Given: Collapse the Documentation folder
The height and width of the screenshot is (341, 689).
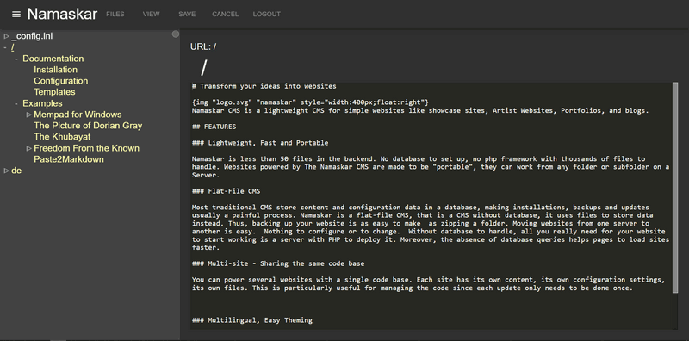Looking at the screenshot, I should [x=16, y=59].
